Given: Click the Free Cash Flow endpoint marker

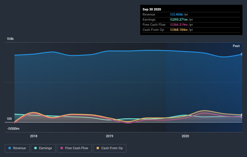Looking at the screenshot, I should tap(242, 117).
